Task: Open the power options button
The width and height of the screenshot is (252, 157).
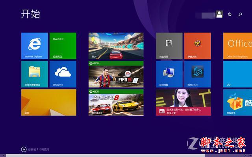Action: tap(230, 14)
